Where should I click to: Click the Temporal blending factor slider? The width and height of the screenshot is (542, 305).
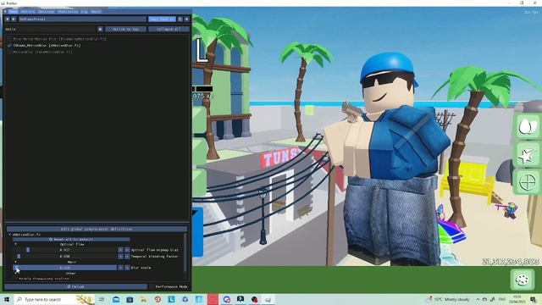click(65, 256)
